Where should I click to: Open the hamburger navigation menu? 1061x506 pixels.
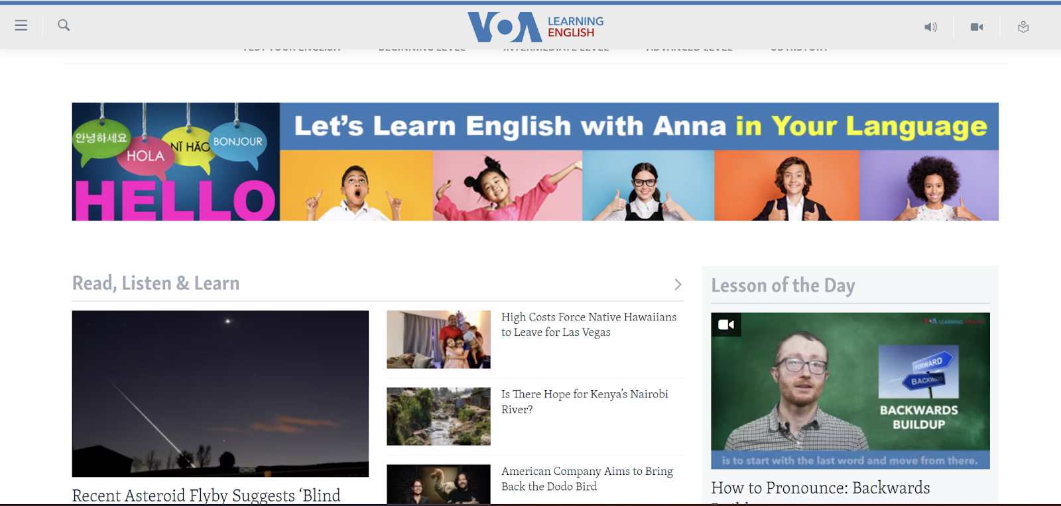click(21, 25)
